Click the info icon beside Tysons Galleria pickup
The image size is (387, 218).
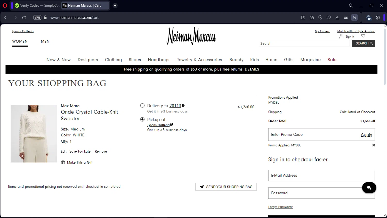click(172, 124)
